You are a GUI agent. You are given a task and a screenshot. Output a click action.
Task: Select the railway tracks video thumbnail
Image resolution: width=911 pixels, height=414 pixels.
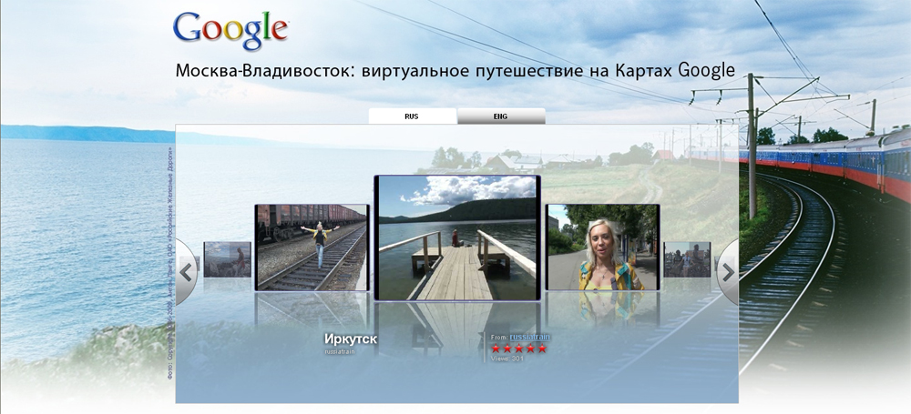point(312,247)
